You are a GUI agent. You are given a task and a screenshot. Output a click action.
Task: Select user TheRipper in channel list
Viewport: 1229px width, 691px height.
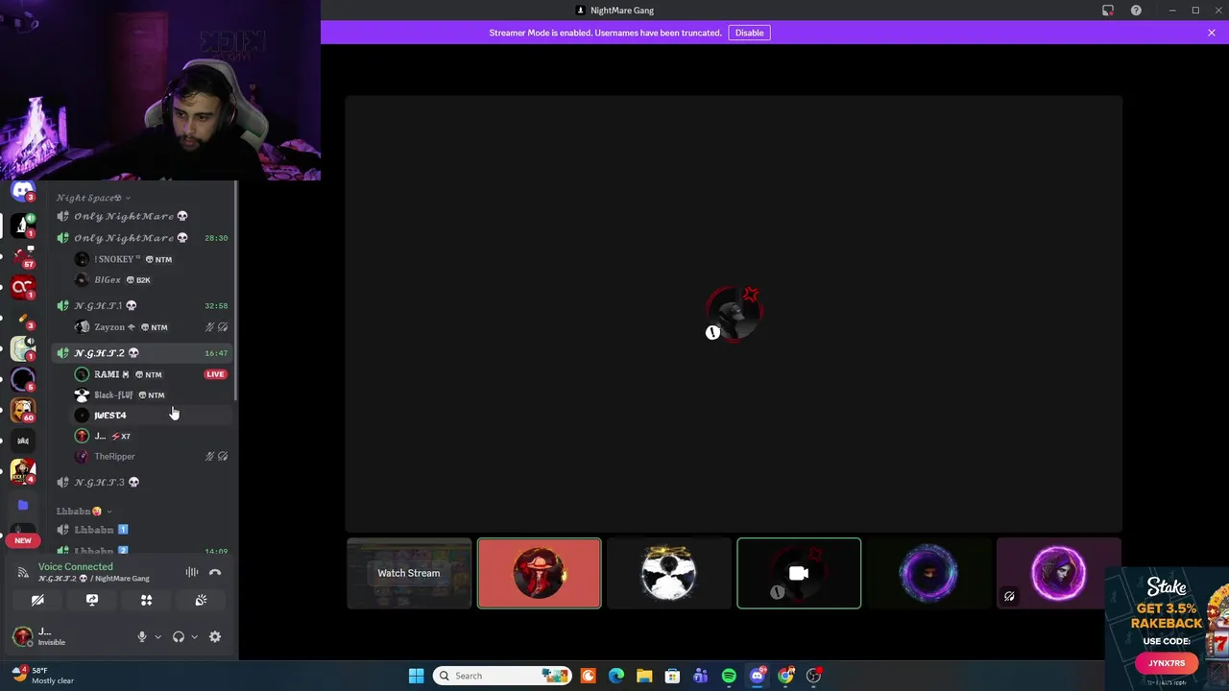[152, 457]
